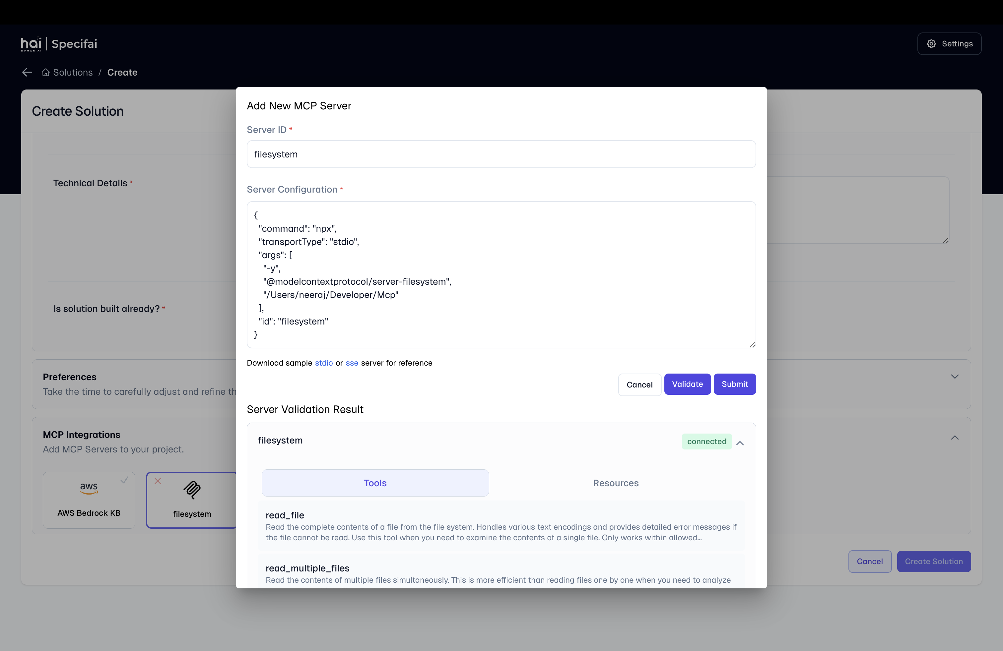
Task: Expand the Preferences section
Action: [955, 377]
